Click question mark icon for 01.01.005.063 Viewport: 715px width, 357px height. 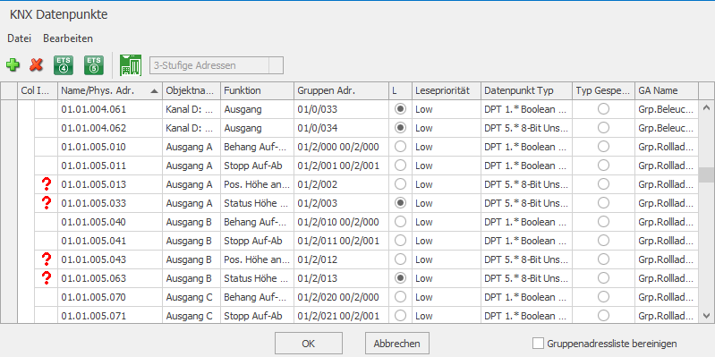(46, 278)
